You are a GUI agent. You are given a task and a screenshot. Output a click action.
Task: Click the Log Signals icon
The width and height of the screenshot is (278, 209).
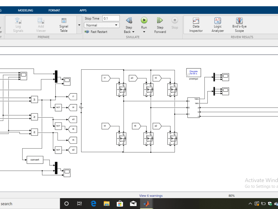coord(18,25)
